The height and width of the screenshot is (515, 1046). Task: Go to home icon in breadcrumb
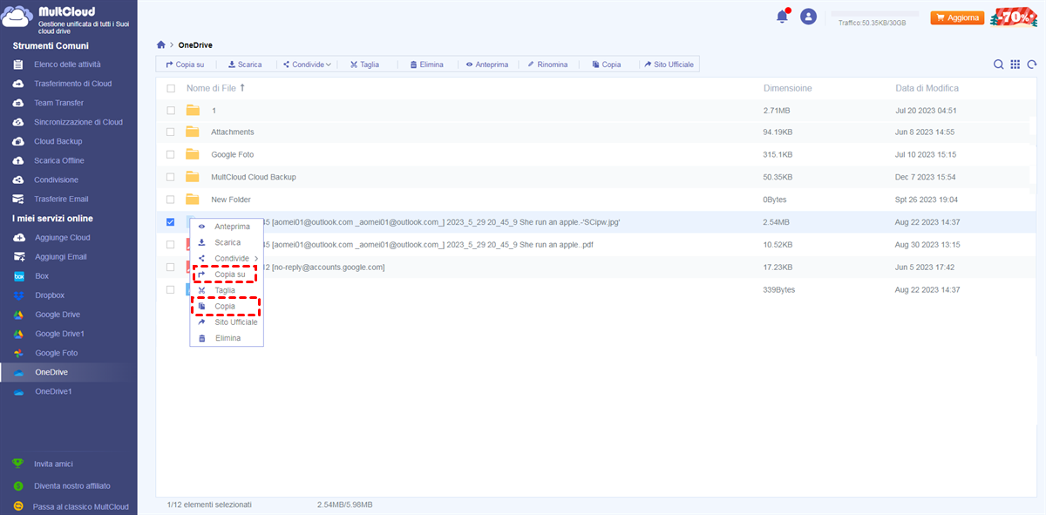161,45
